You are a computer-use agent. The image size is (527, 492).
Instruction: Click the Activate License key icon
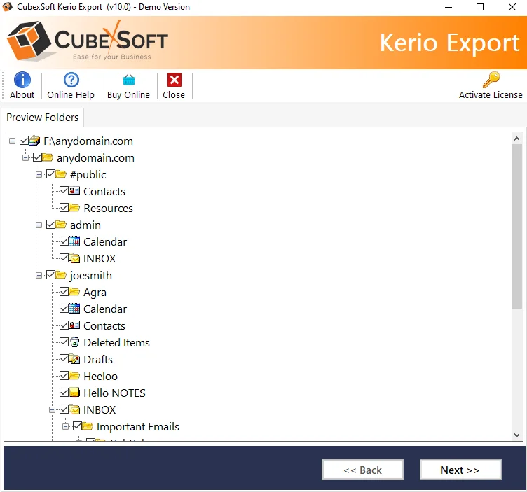coord(491,80)
